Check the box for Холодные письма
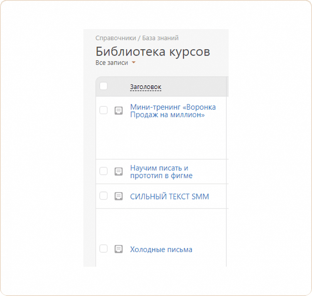Viewport: 312px width, 296px height. 103,249
